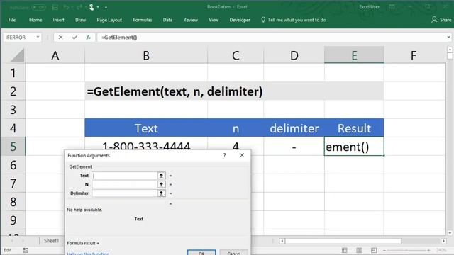
Task: Open help question mark in Function Arguments
Action: [x=225, y=155]
